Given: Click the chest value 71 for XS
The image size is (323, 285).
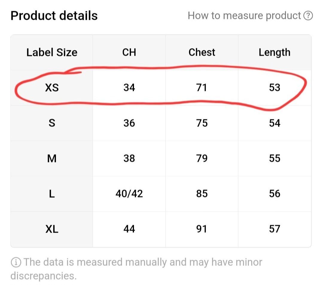Looking at the screenshot, I should (x=202, y=88).
